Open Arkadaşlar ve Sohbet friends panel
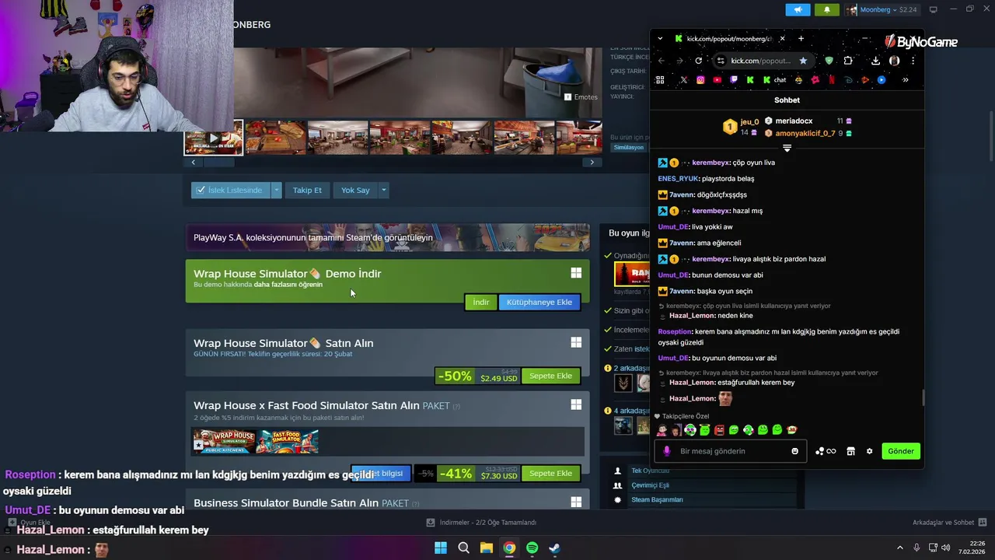995x560 pixels. point(949,523)
